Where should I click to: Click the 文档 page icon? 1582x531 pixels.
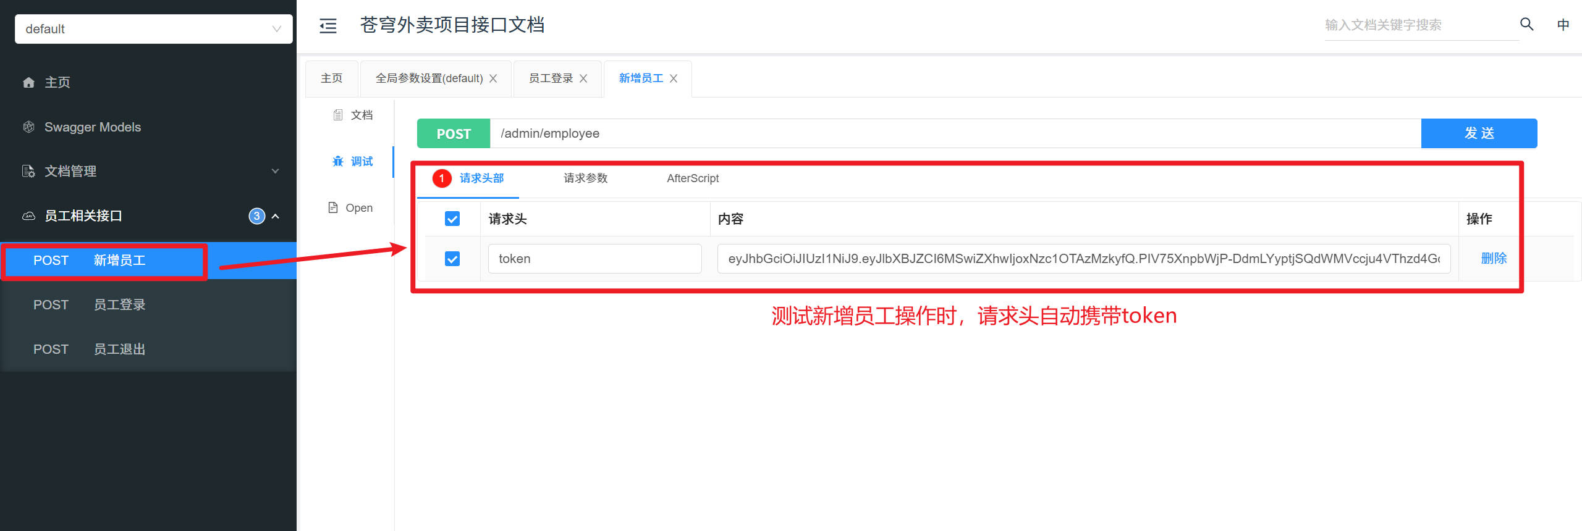[338, 115]
